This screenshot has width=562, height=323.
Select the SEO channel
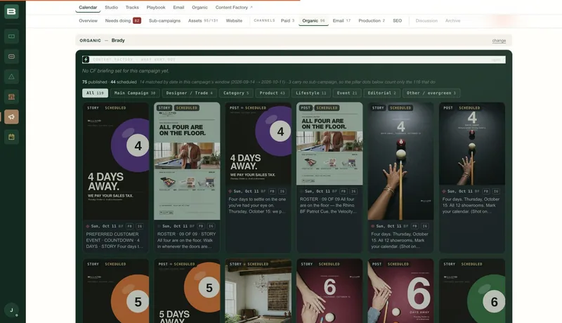coord(397,21)
